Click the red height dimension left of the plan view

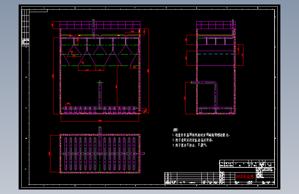tap(50, 154)
